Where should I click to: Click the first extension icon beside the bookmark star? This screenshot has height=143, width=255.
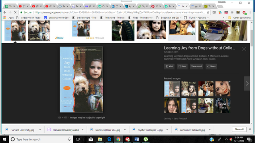pos(214,12)
